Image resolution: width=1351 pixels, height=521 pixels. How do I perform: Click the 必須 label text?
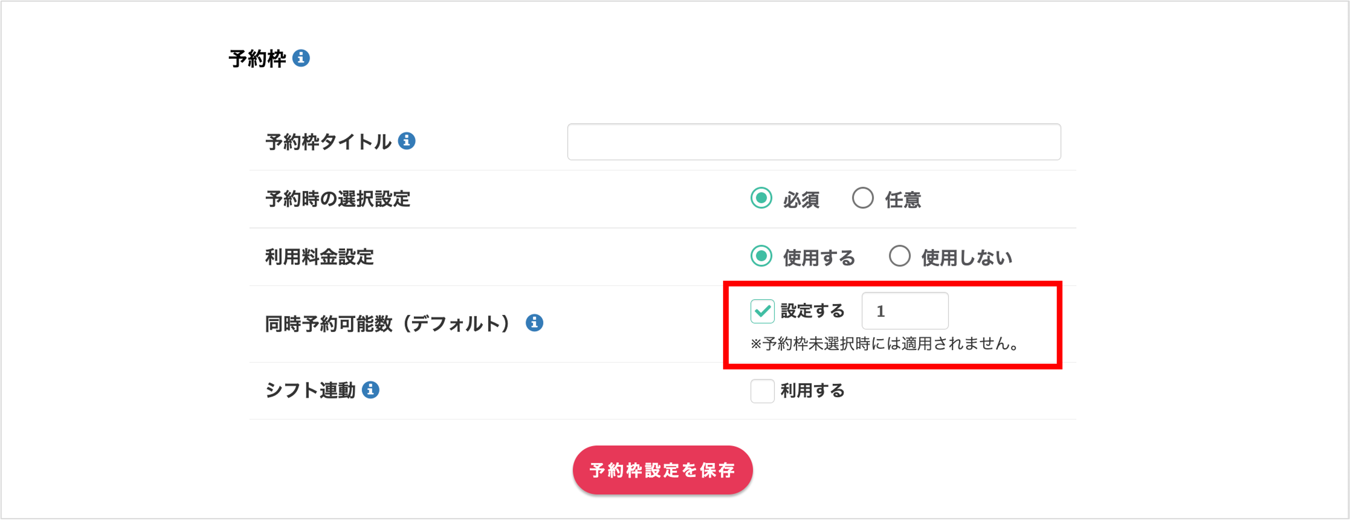click(800, 200)
